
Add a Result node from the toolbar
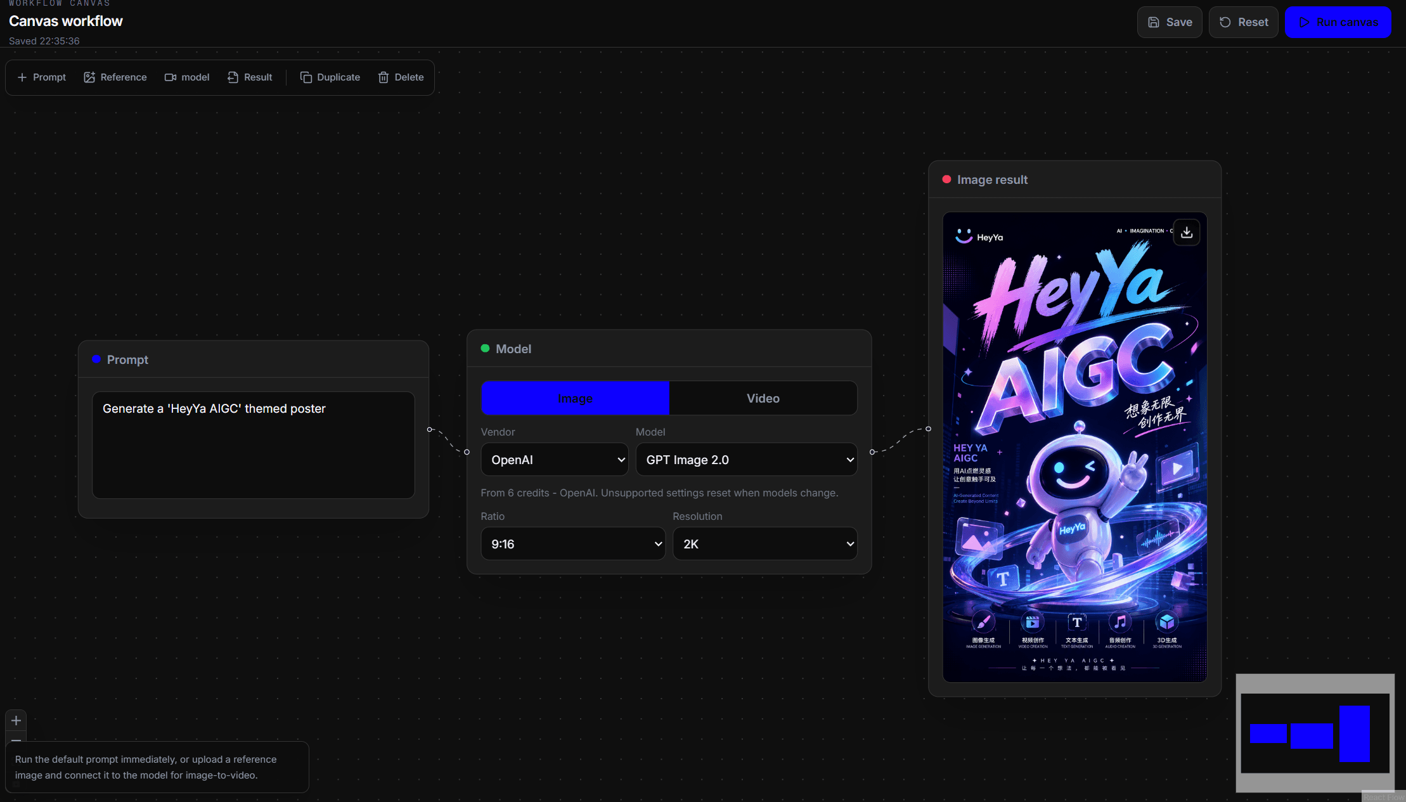250,77
